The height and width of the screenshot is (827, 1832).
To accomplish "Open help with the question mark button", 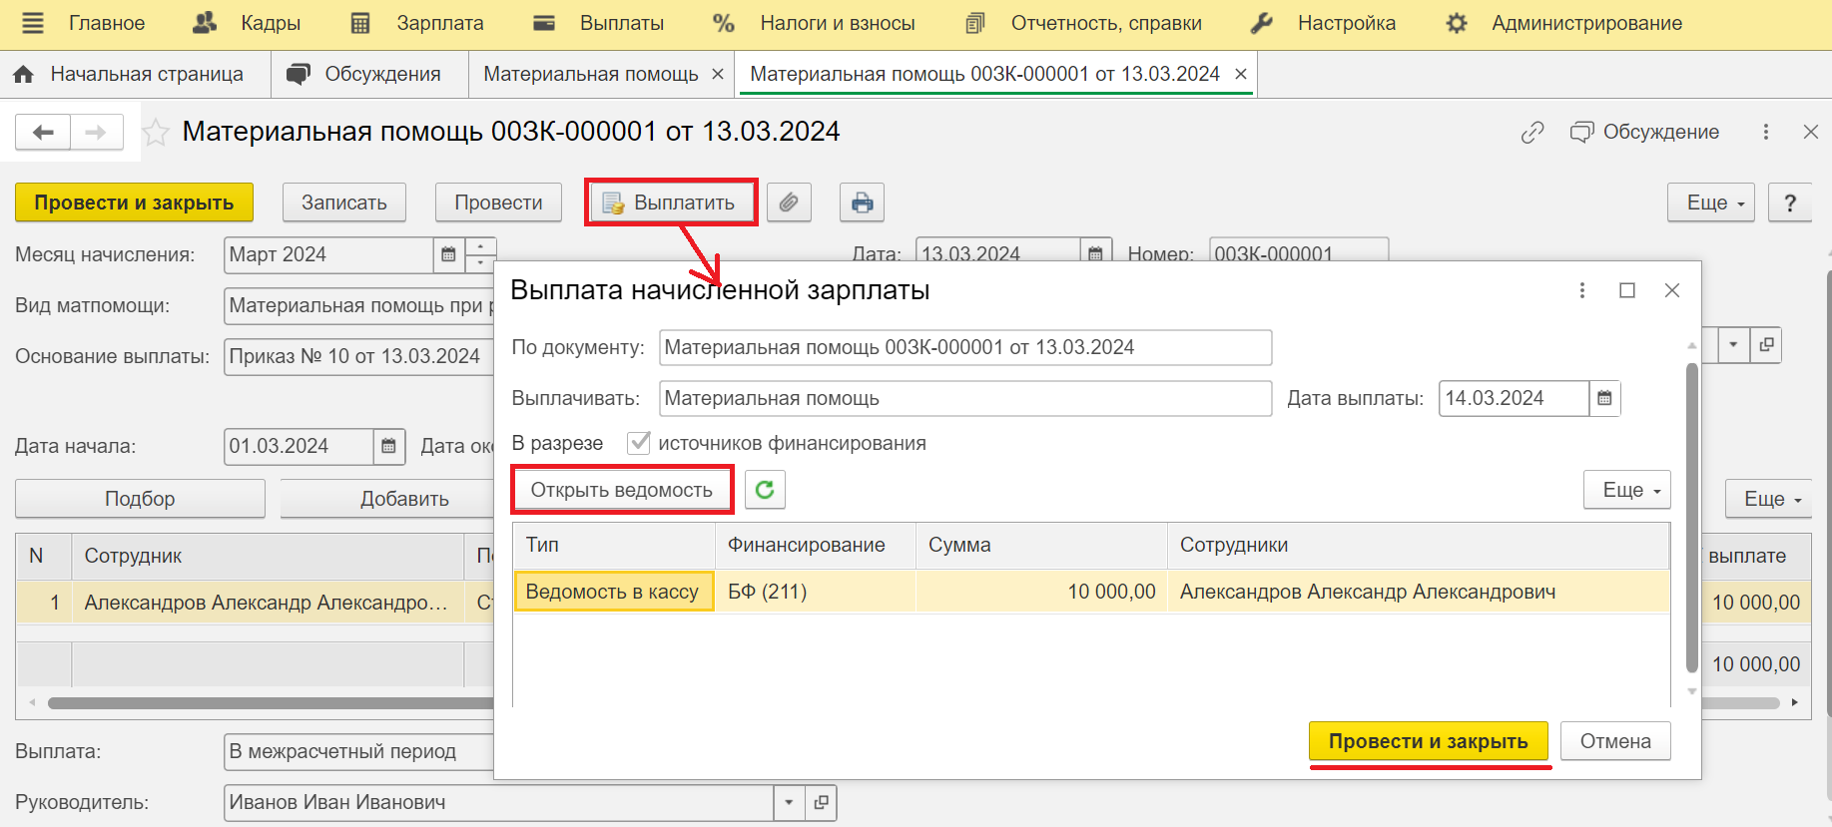I will [x=1790, y=203].
